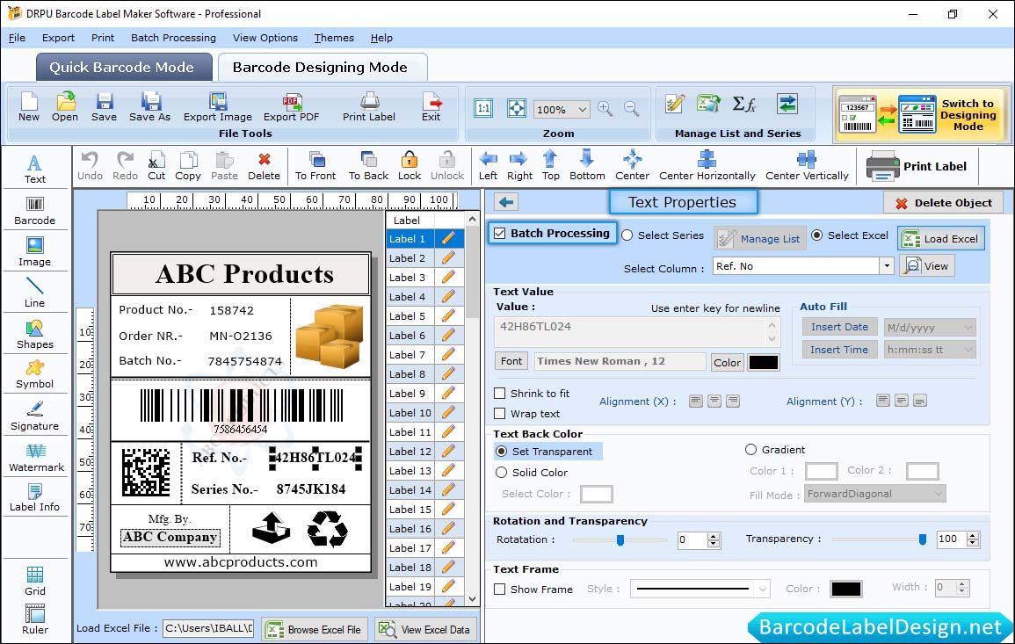This screenshot has width=1015, height=644.
Task: Select the Solid Color radio option
Action: coord(501,473)
